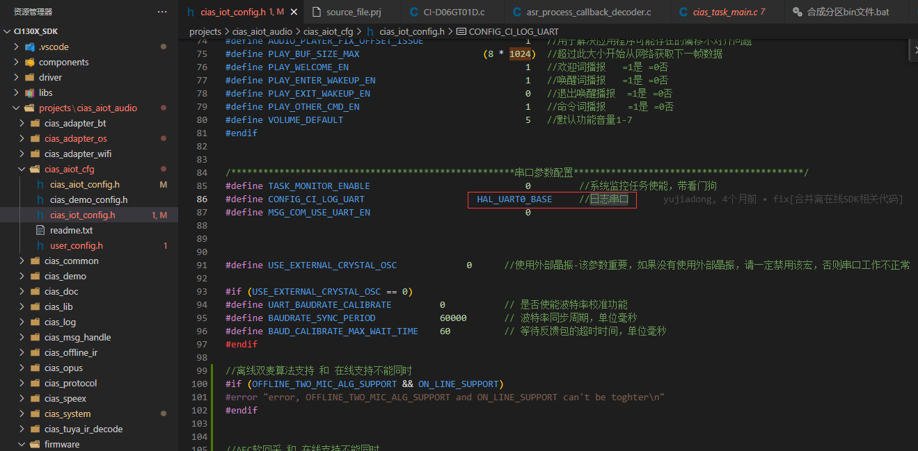
Task: Click the cias_aiot_audio breadcrumb segment
Action: 262,31
